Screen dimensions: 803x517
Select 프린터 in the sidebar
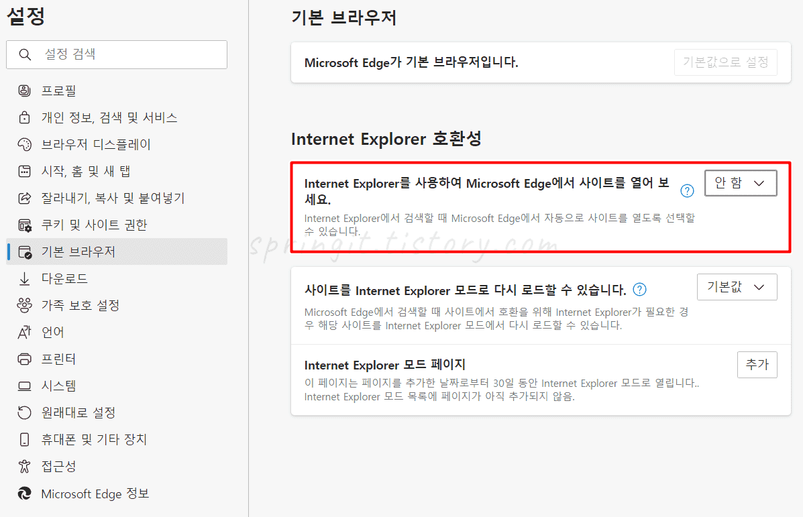[x=117, y=359]
